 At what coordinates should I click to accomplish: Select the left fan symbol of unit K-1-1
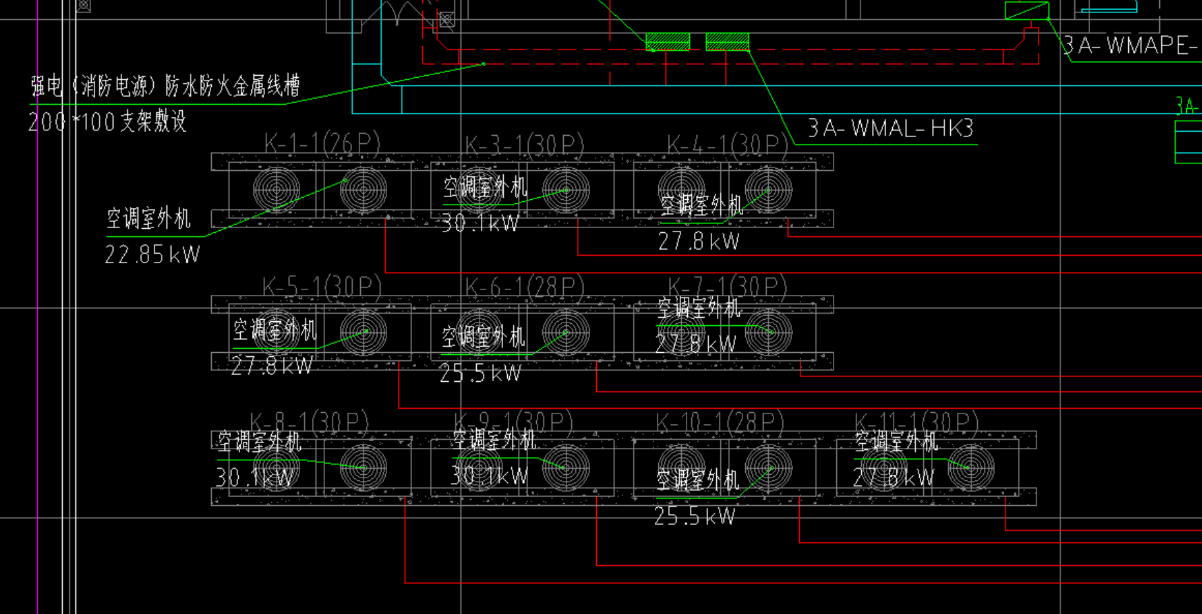click(277, 190)
